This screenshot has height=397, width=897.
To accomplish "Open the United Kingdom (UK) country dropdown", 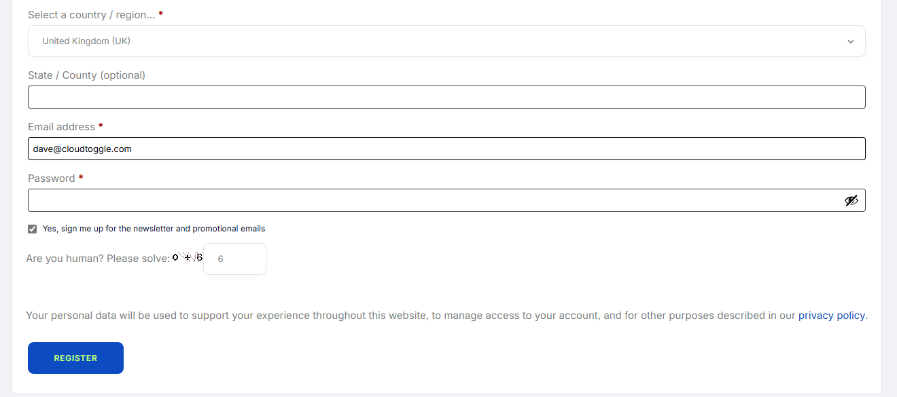I will coord(446,41).
